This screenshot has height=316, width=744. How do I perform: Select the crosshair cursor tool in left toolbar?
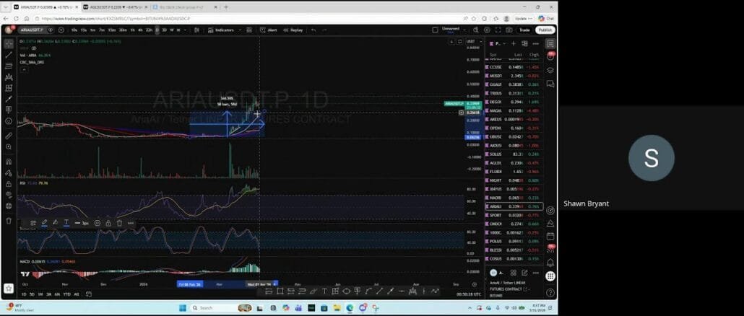click(x=9, y=43)
